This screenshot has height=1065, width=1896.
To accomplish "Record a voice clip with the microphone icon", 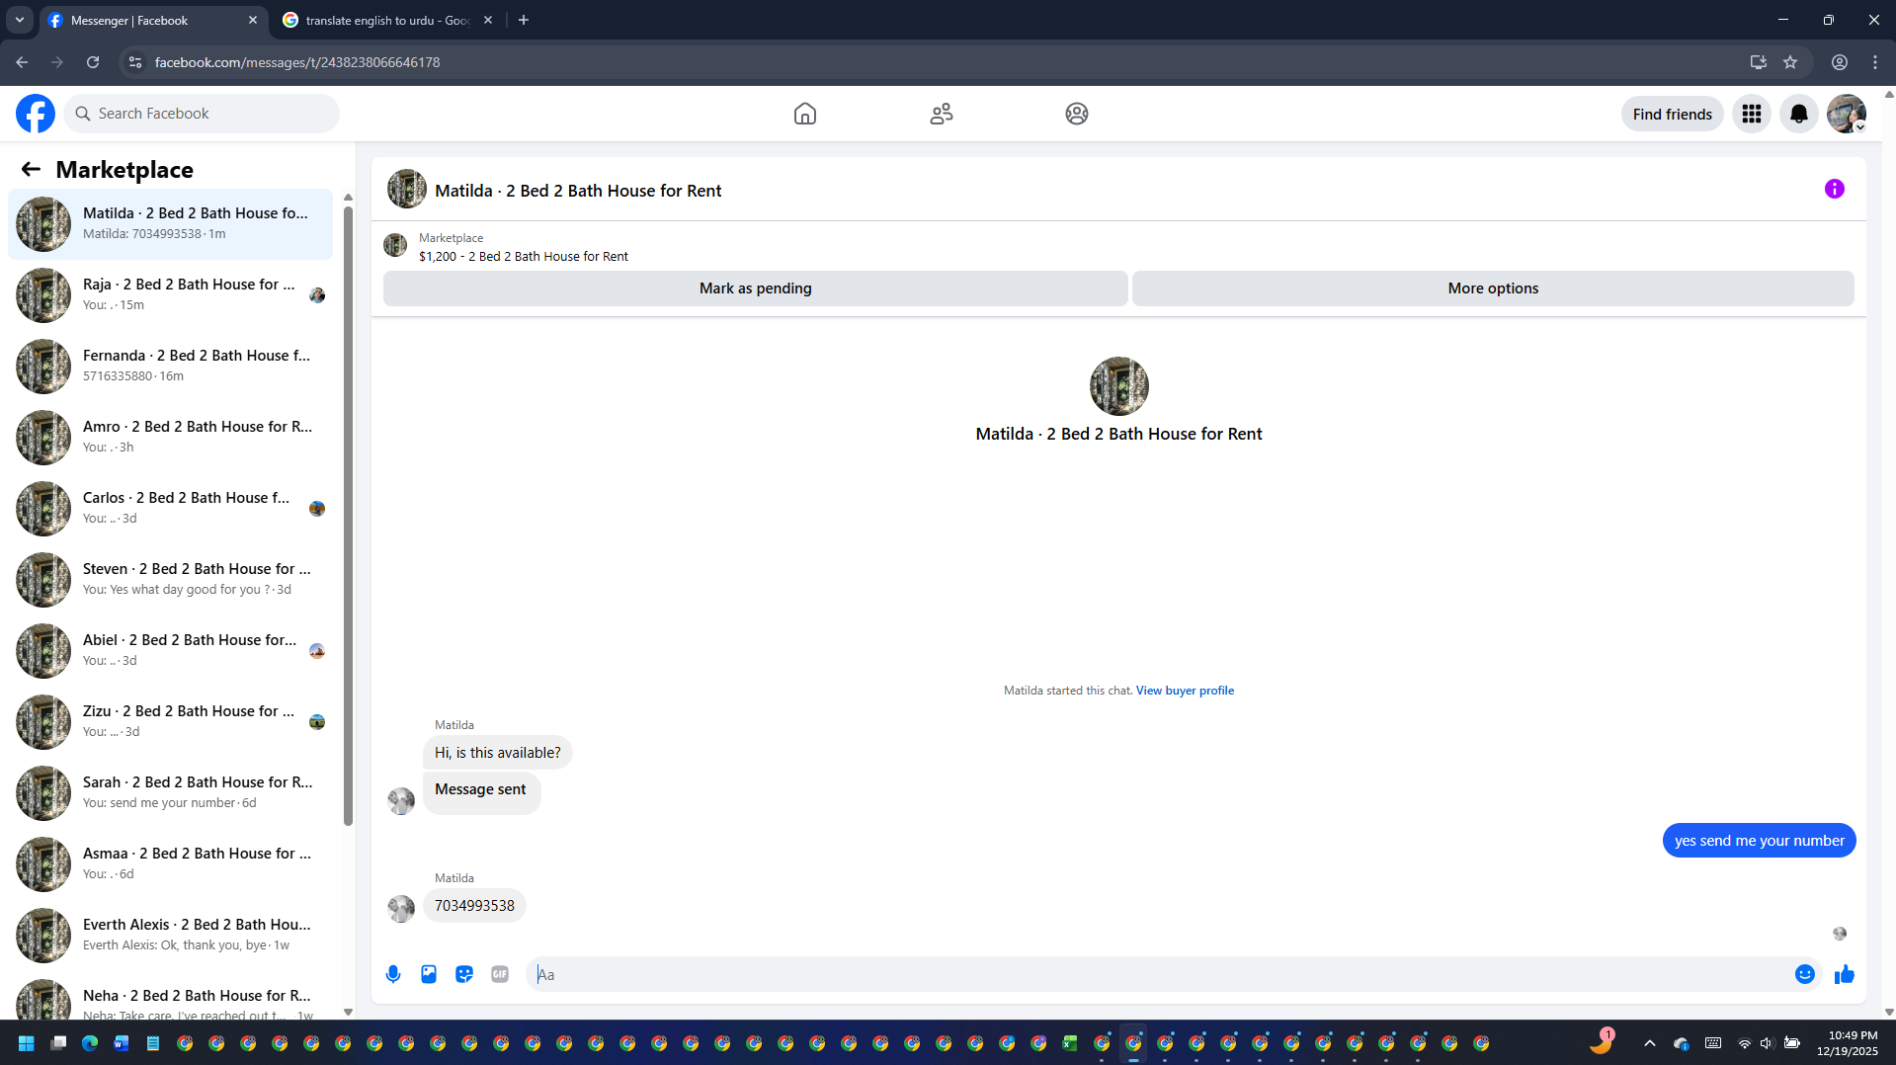I will click(393, 974).
